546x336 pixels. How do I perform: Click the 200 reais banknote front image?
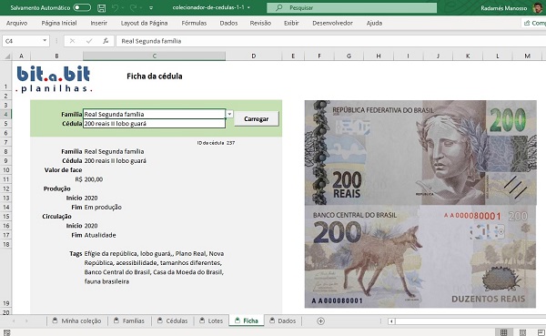point(420,152)
